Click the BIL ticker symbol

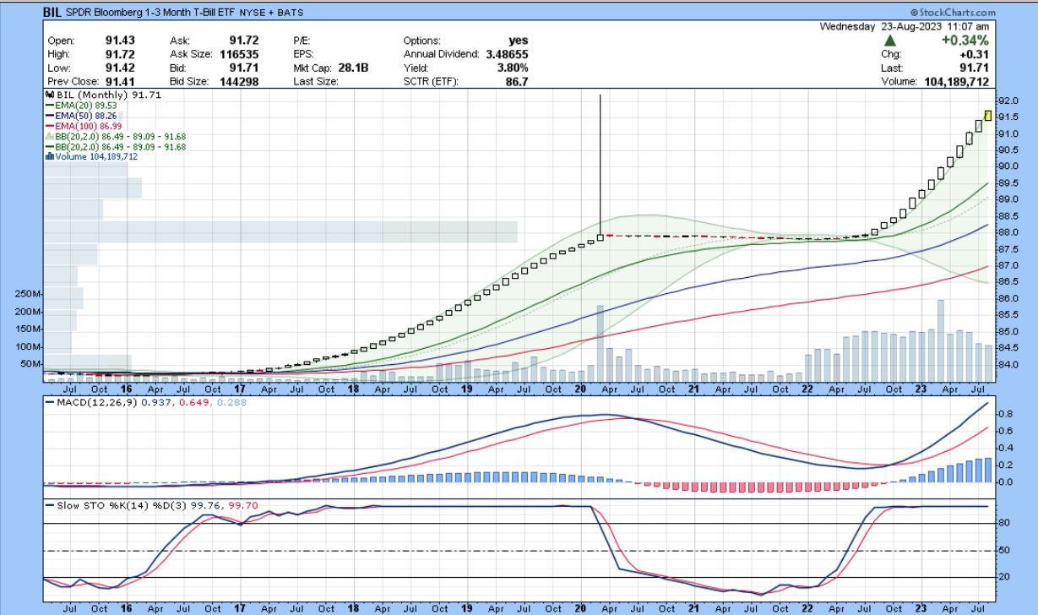coord(53,14)
